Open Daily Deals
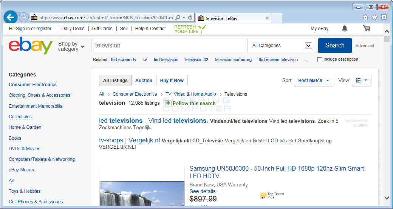 [x=73, y=29]
